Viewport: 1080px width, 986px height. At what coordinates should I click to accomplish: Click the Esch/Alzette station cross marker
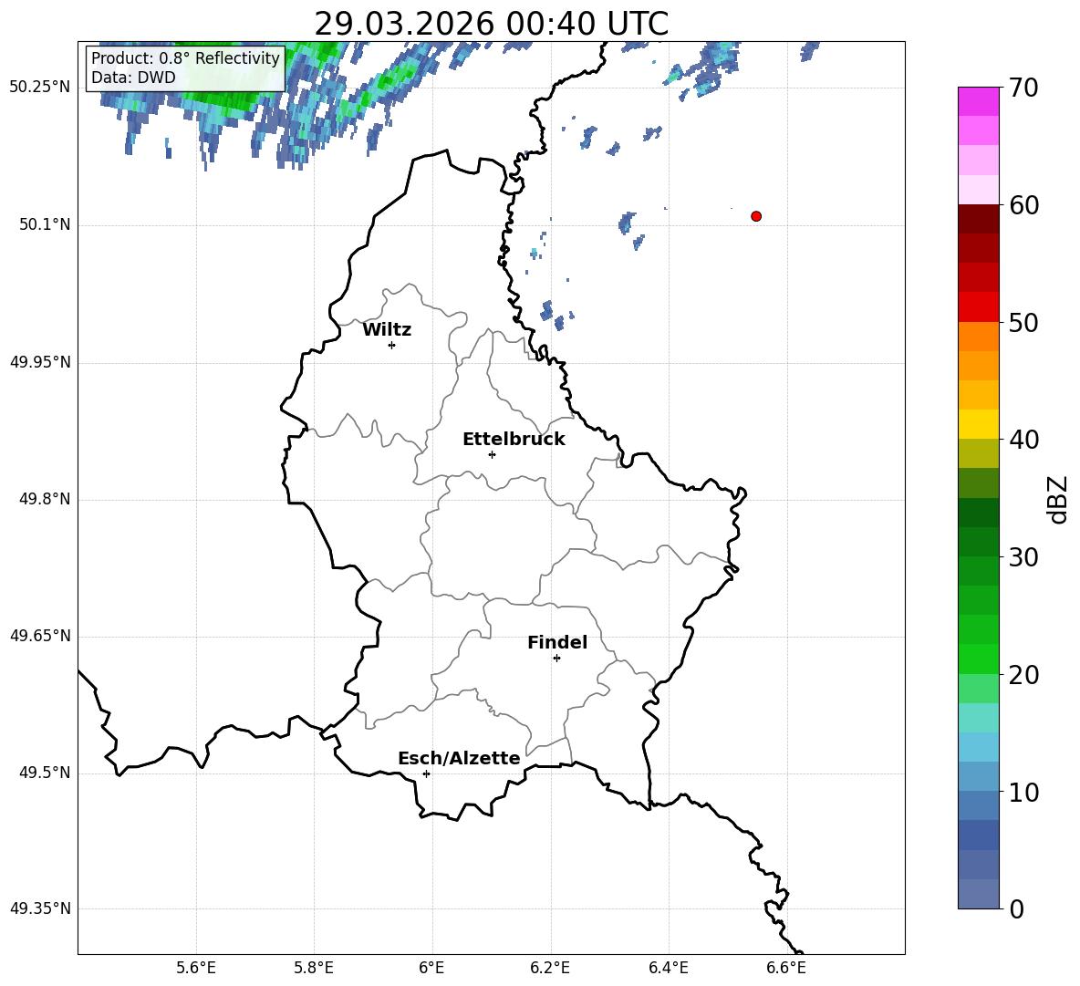[x=426, y=773]
